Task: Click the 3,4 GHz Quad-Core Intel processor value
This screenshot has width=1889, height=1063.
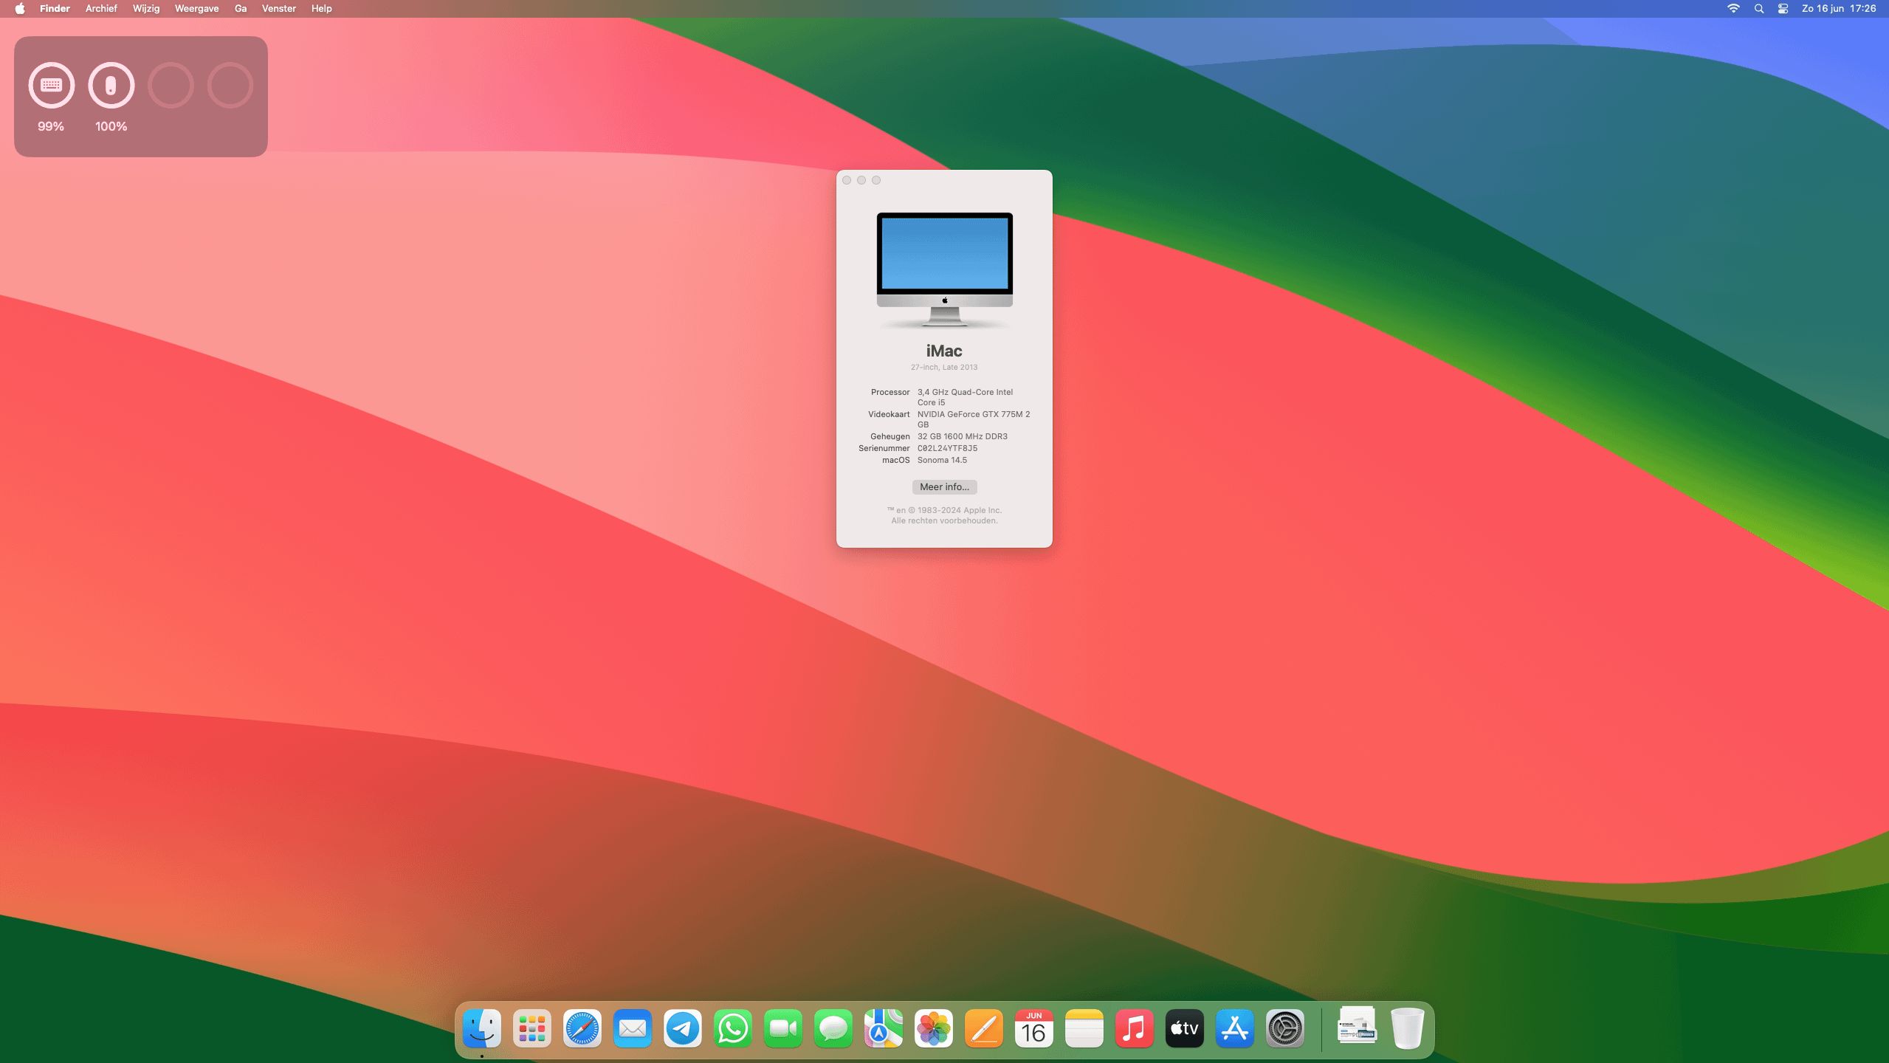Action: [x=965, y=397]
